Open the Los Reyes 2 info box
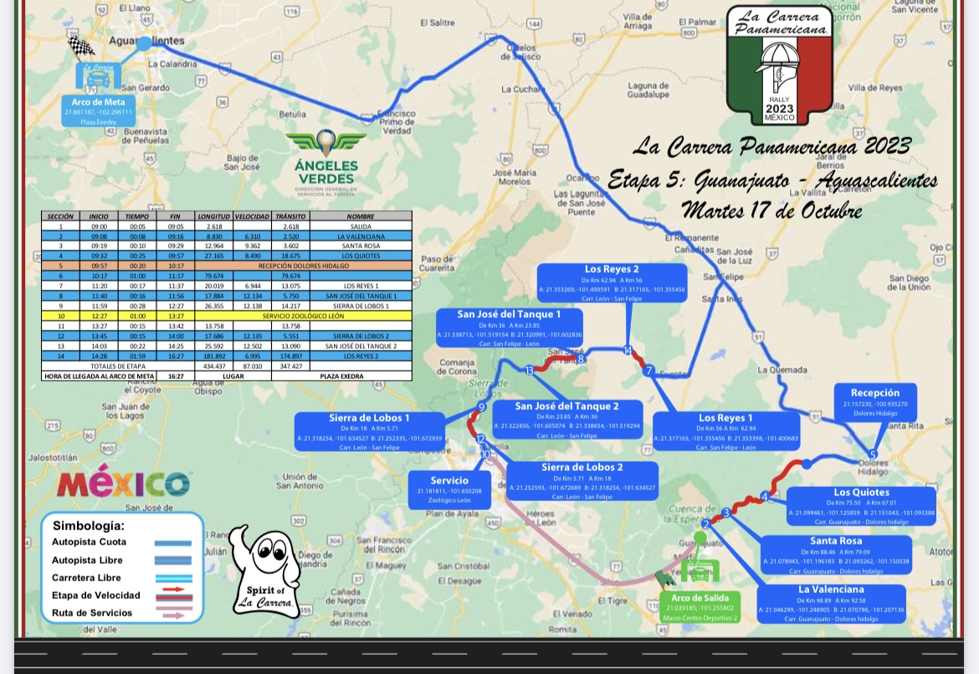Screen dimensions: 979x674 [612, 283]
